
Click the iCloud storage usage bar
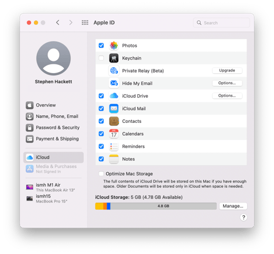156,206
